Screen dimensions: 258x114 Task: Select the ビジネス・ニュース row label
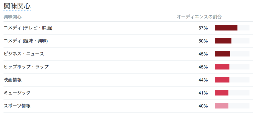[x=24, y=54]
